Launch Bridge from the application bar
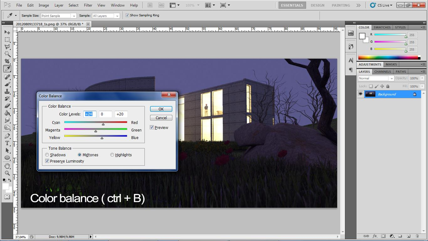Screen dimensions: 428x241 [x=150, y=5]
